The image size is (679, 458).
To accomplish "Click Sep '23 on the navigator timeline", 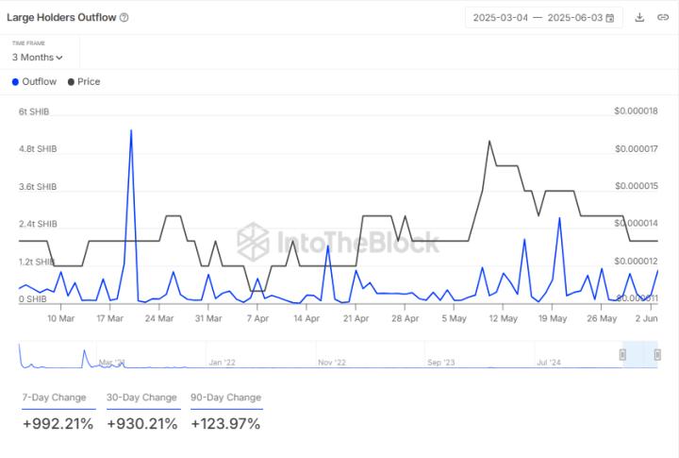I will click(x=440, y=362).
